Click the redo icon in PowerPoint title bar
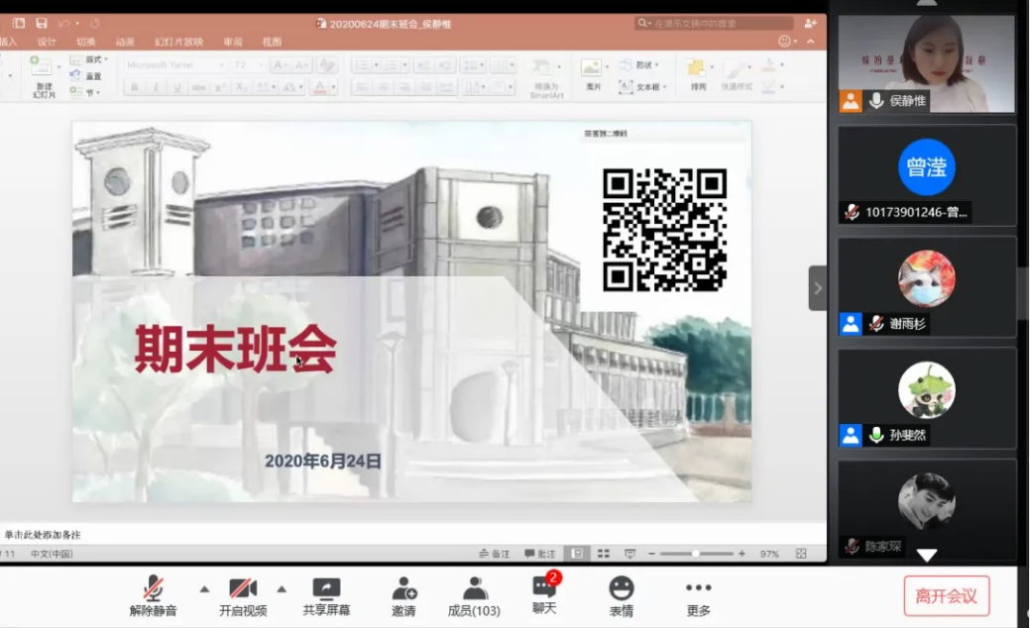The width and height of the screenshot is (1030, 628). tap(94, 24)
